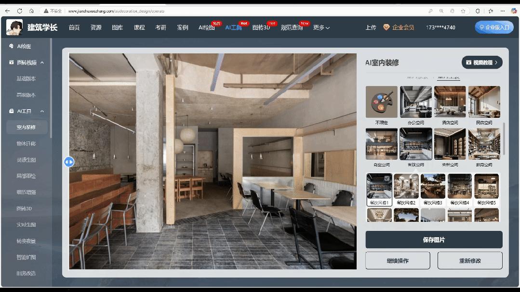Click the bookmark star in address bar
The width and height of the screenshot is (520, 292).
point(463,11)
